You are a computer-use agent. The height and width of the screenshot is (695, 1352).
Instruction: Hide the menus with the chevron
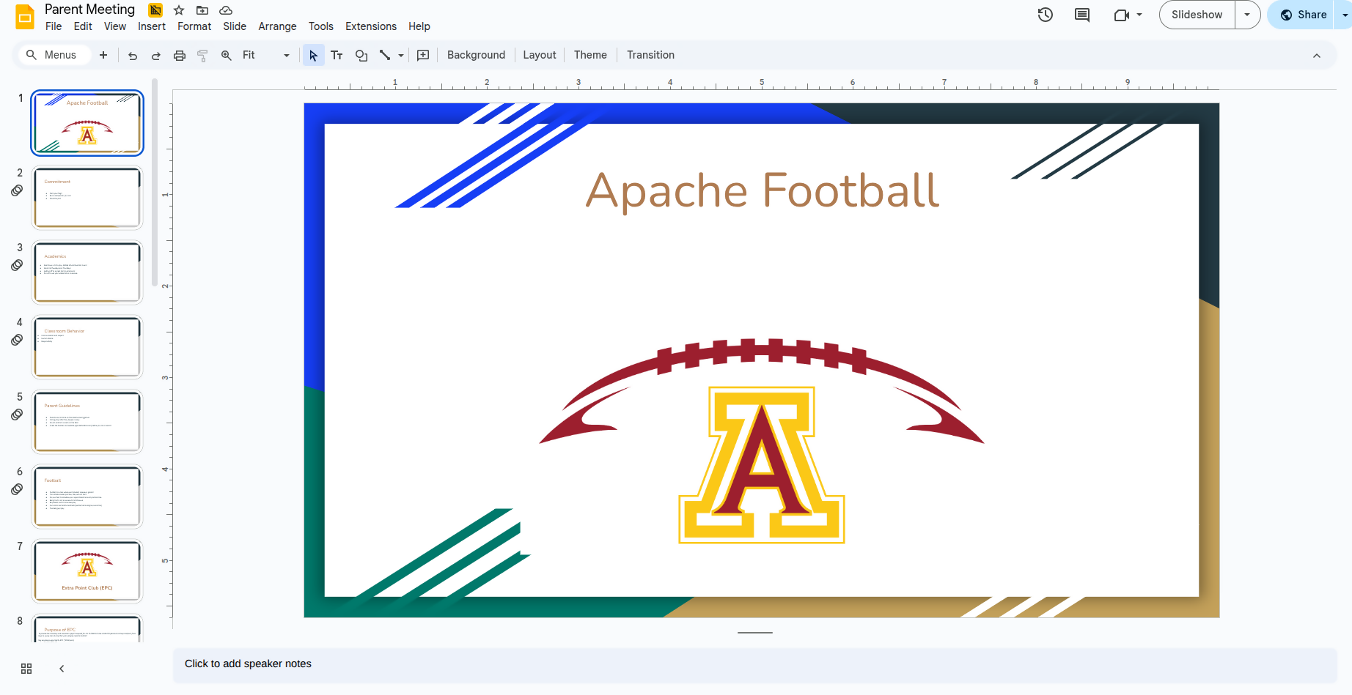(x=1317, y=56)
